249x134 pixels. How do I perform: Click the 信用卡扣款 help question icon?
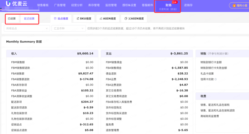point(215,79)
